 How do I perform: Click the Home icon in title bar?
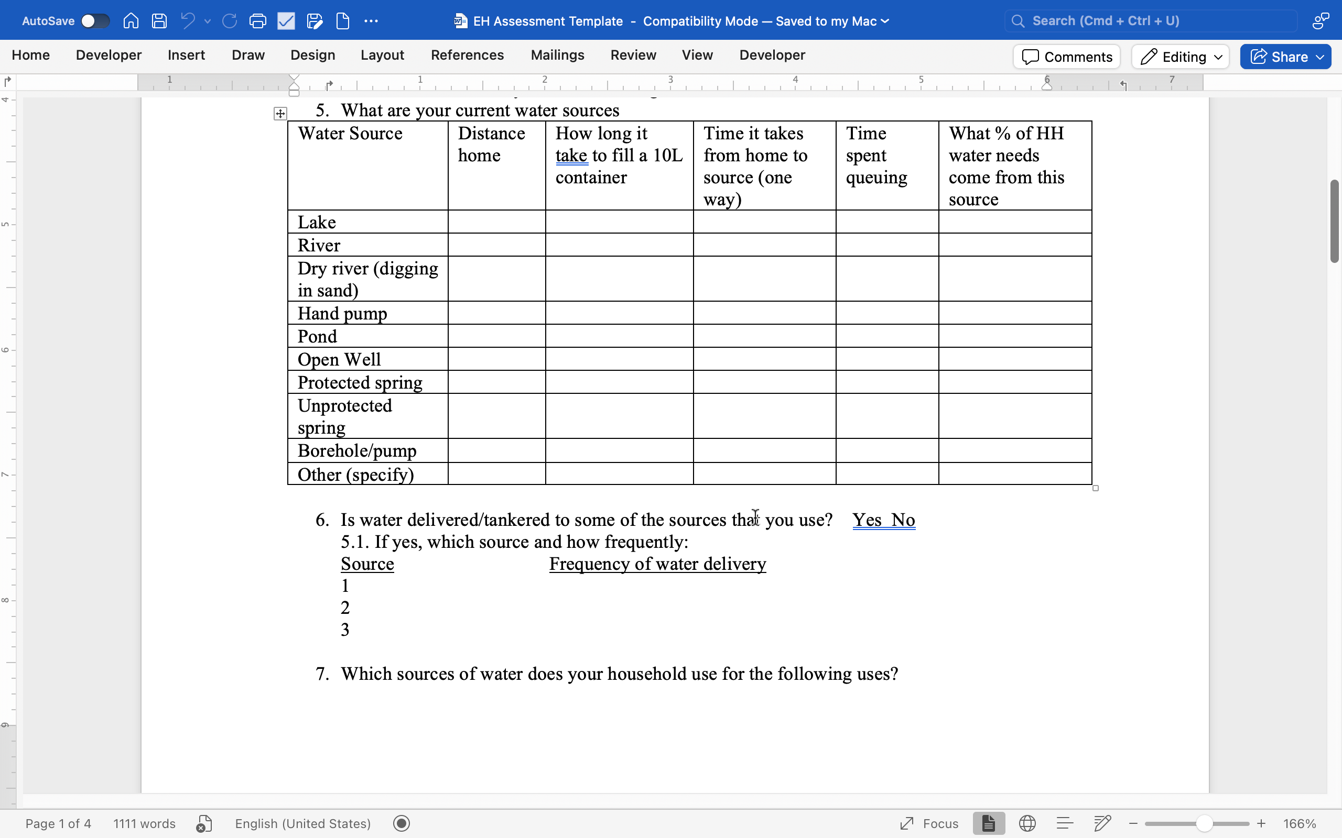tap(131, 21)
